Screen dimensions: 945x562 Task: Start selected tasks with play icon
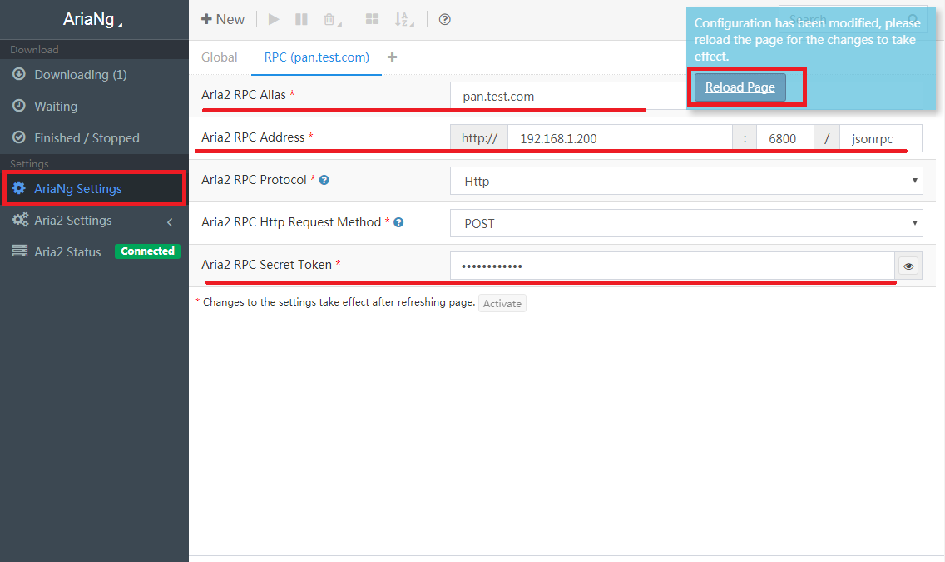(x=274, y=19)
